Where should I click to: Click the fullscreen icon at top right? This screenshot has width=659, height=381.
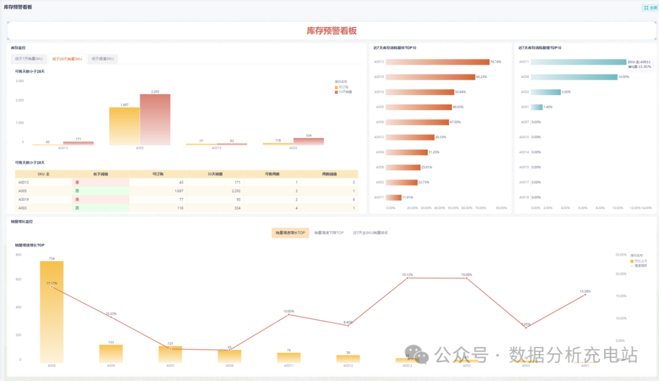click(646, 7)
